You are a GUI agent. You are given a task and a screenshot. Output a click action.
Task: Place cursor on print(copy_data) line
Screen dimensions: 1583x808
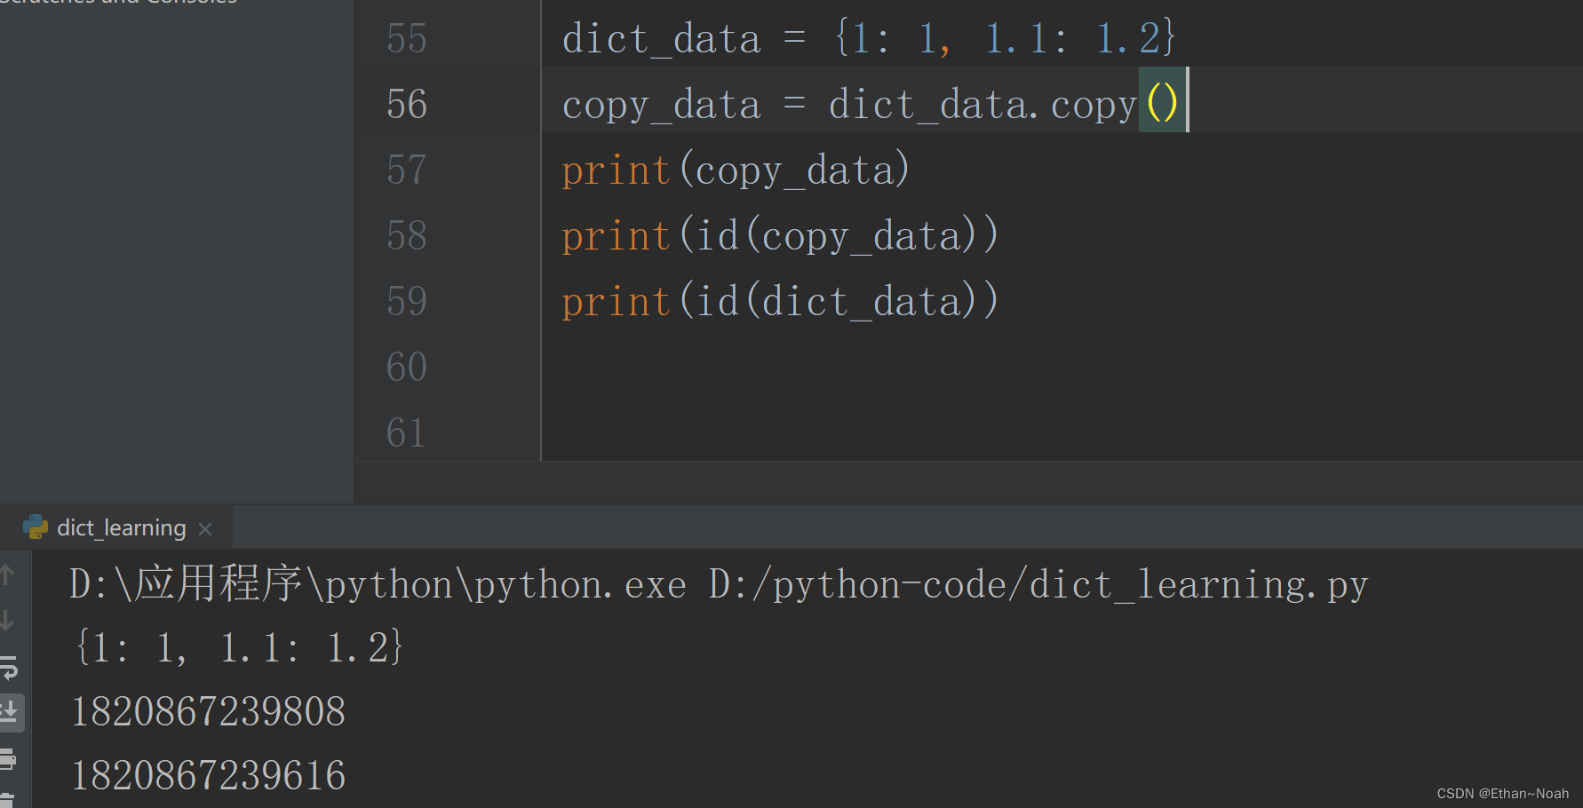[734, 169]
